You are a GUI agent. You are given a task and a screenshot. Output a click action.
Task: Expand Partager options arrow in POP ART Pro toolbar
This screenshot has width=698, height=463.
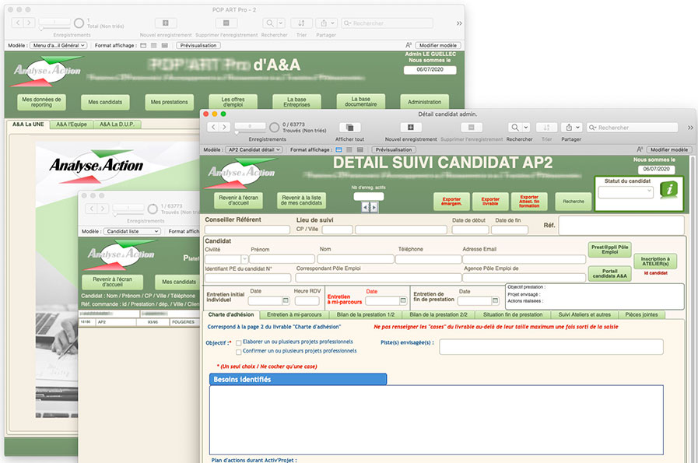tap(333, 23)
